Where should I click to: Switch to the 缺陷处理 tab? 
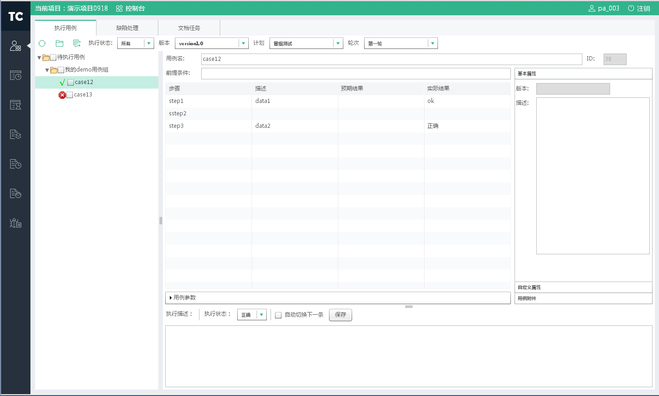point(127,28)
